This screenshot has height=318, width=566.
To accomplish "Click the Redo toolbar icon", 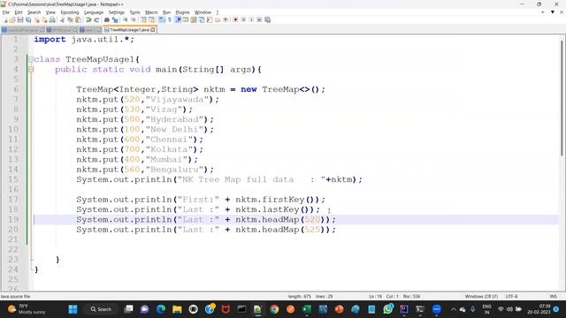I will pos(96,19).
